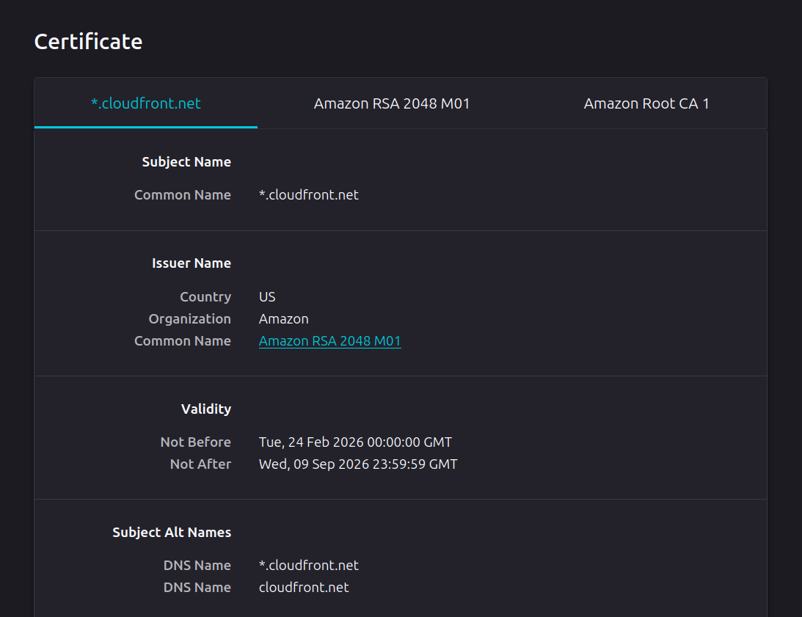Click the Not After date 09 Sep 2026
This screenshot has height=617, width=802.
pos(357,464)
